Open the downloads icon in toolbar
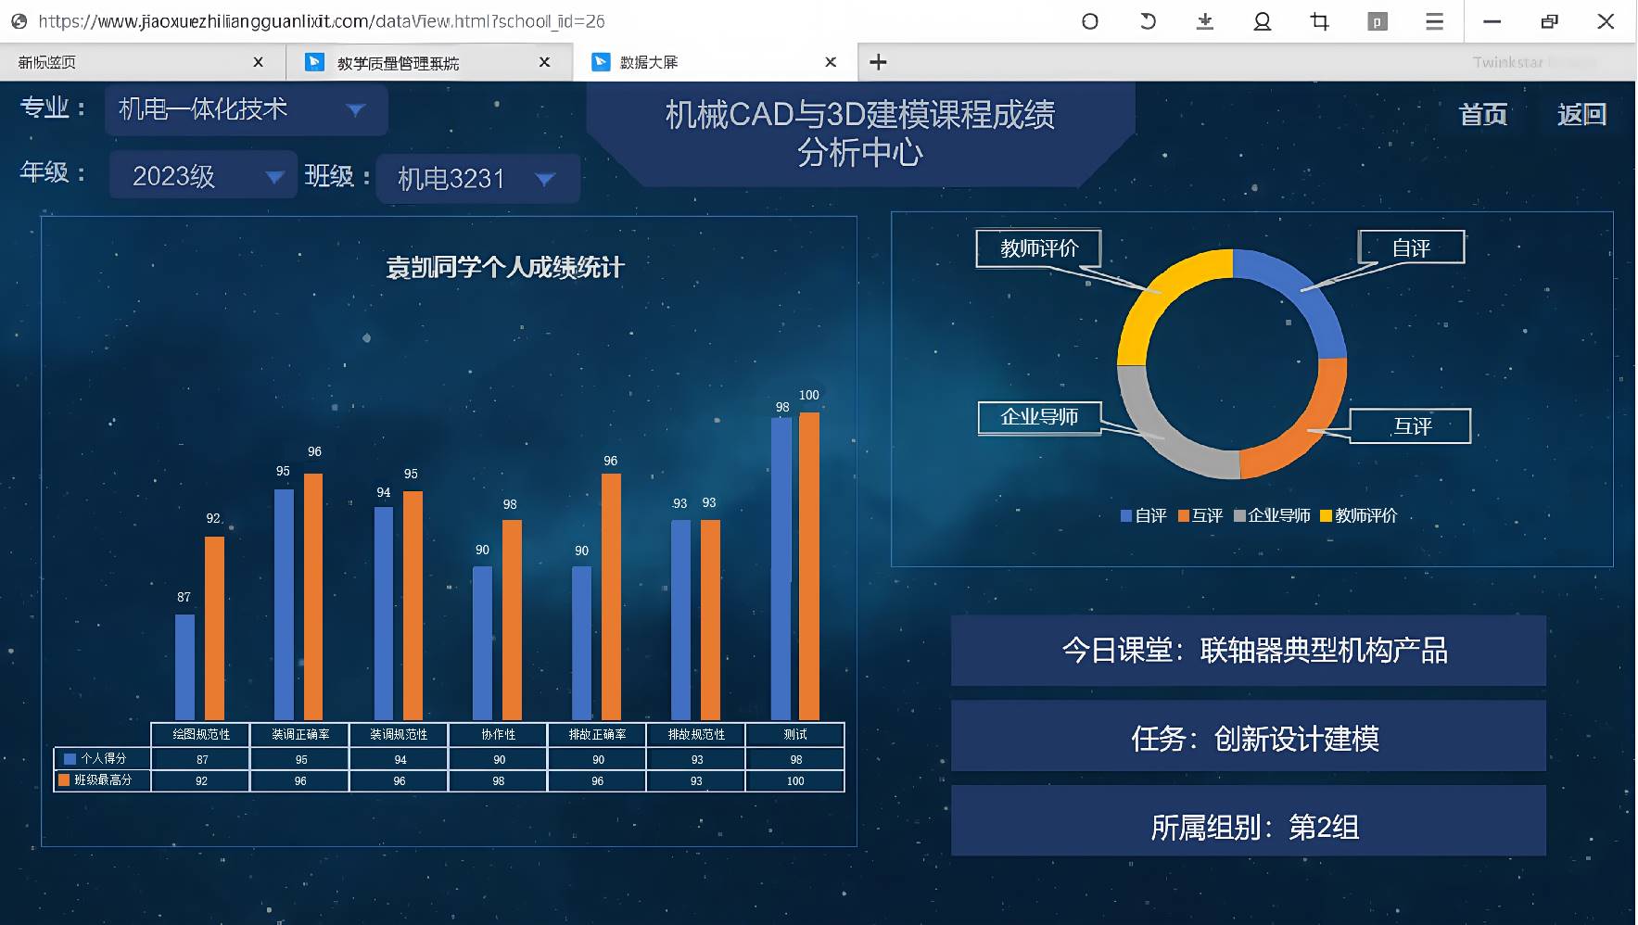This screenshot has width=1638, height=925. point(1205,21)
